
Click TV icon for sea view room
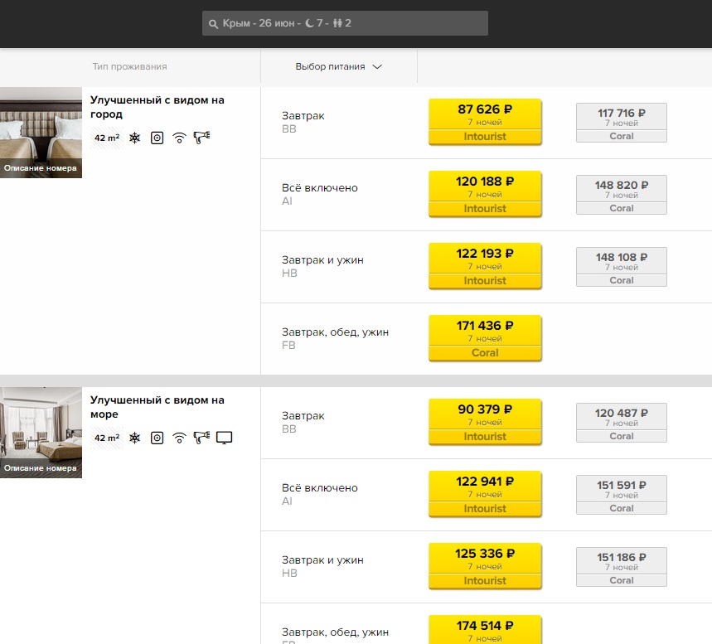(x=224, y=438)
